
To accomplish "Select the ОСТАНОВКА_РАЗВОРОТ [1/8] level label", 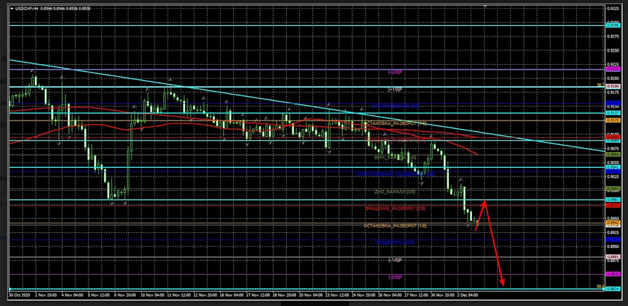I will (x=395, y=226).
